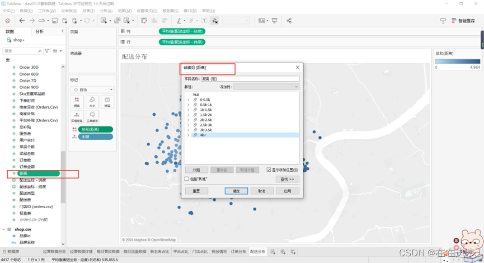Click the new data source icon
This screenshot has height=263, width=484.
(64, 21)
